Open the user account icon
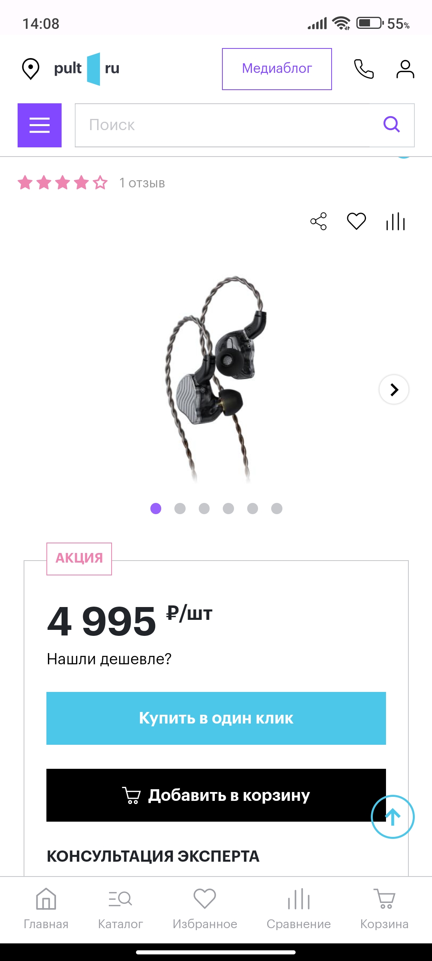The height and width of the screenshot is (961, 432). coord(405,69)
